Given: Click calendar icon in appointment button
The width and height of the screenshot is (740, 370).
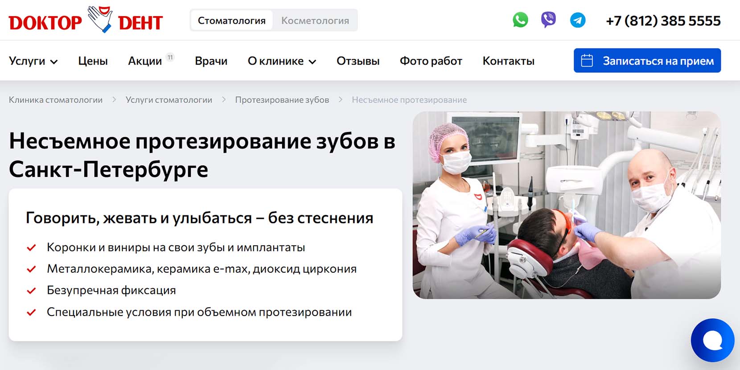Looking at the screenshot, I should click(x=587, y=61).
